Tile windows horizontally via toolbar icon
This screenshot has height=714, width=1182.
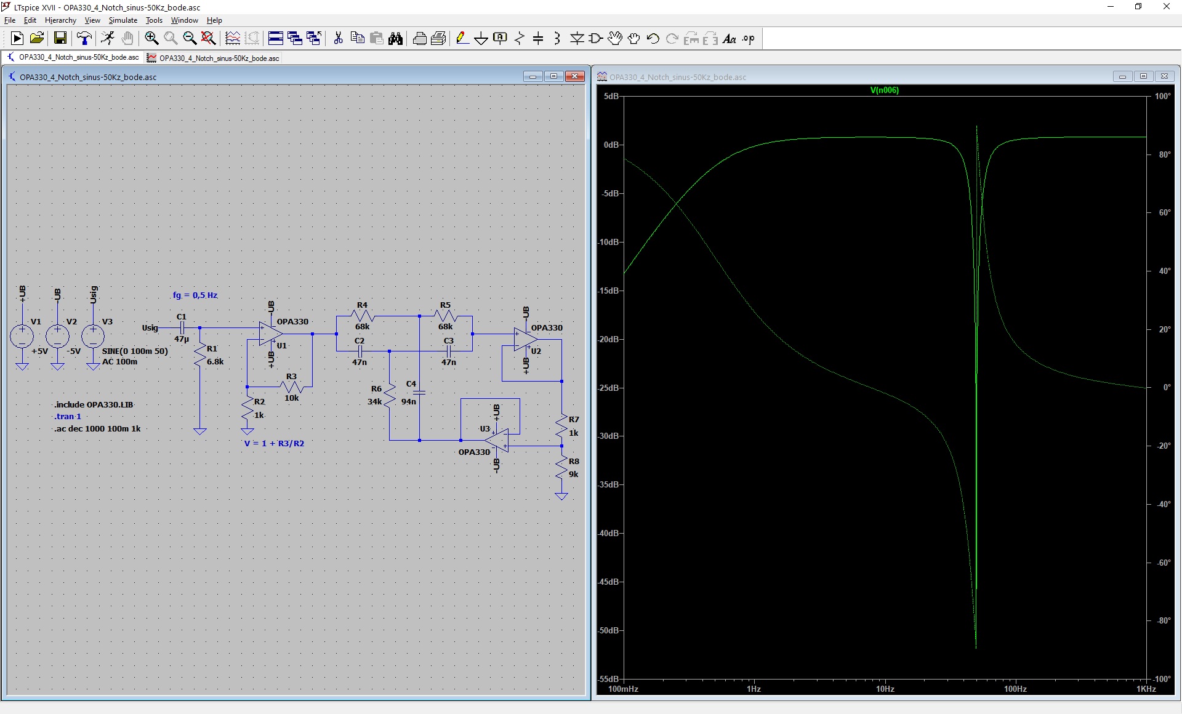(276, 39)
